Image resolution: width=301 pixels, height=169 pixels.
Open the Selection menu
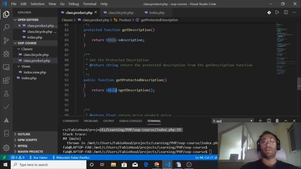click(x=38, y=4)
